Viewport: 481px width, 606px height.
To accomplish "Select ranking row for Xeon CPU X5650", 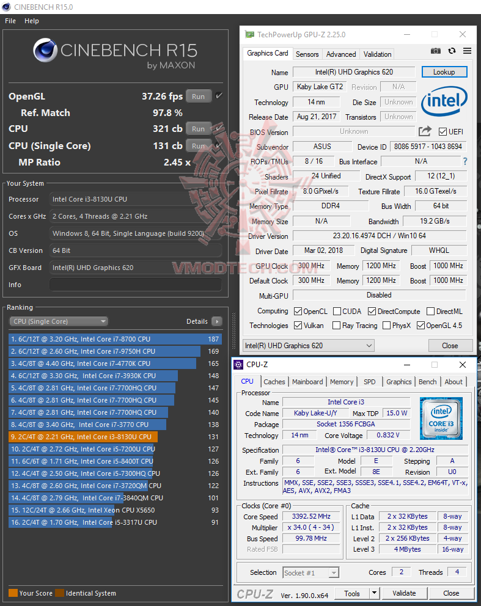I will [116, 510].
